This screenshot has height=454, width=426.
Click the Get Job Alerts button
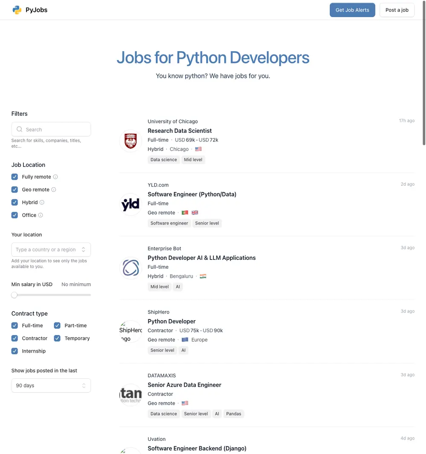[352, 10]
